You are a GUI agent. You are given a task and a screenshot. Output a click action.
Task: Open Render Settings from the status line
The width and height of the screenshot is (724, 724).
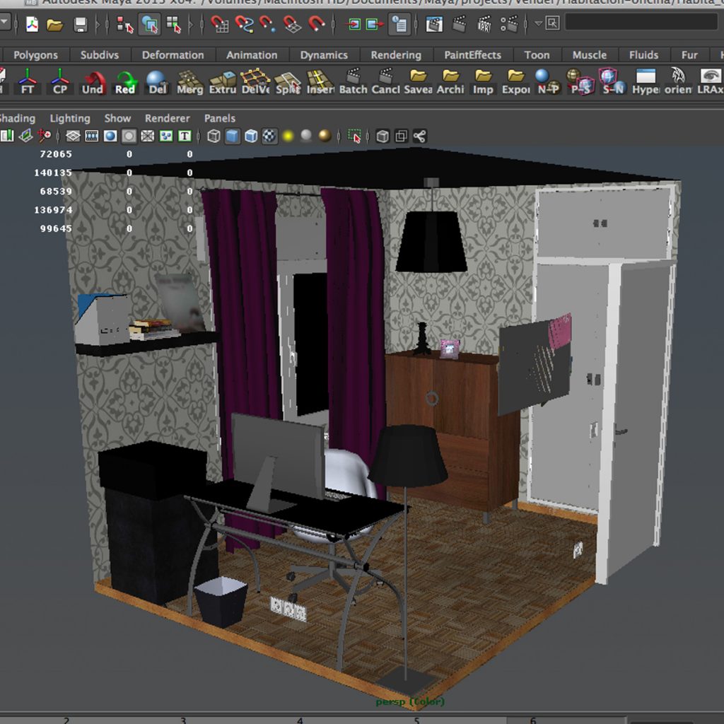point(508,25)
